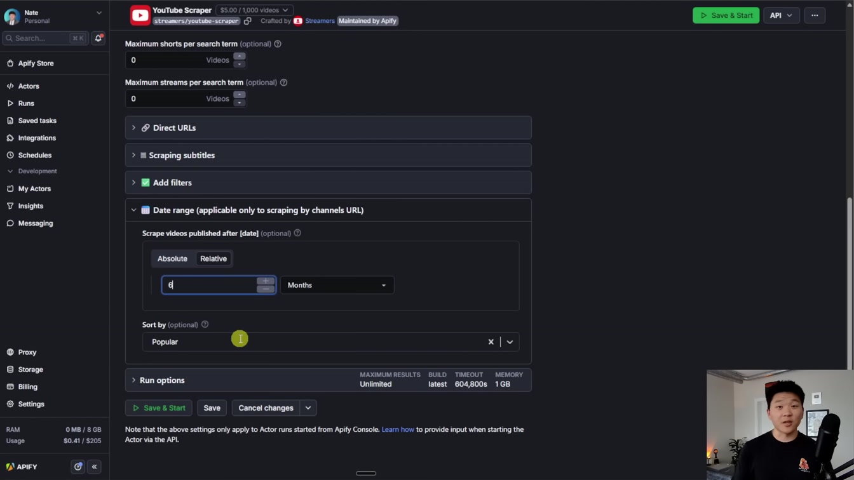The height and width of the screenshot is (480, 854).
Task: Click the Maintained by Apify badge
Action: pos(367,21)
